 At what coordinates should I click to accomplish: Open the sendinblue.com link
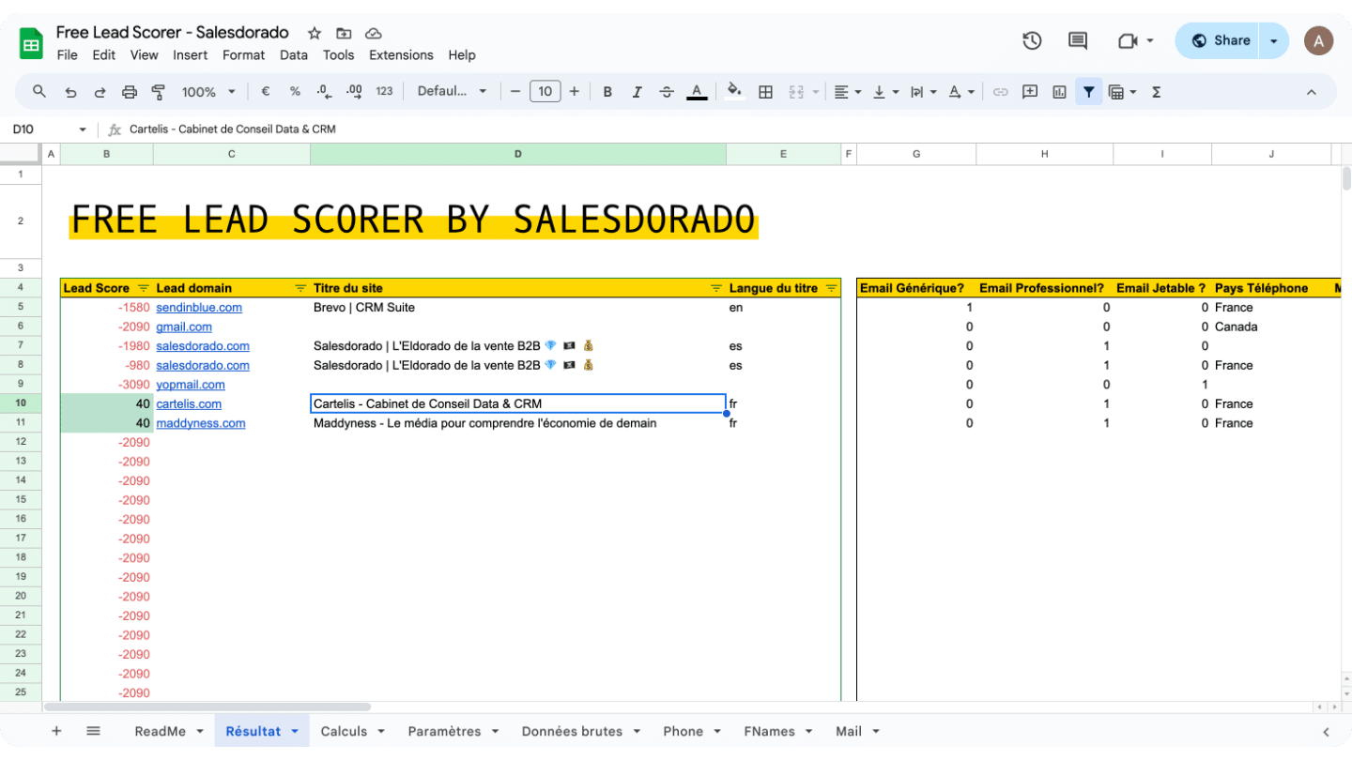(199, 307)
